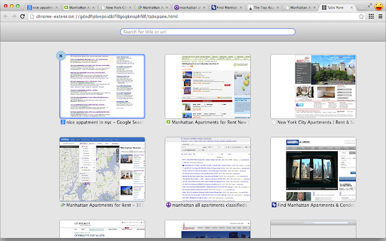The height and width of the screenshot is (241, 386).
Task: Click the 'Search for title or url' field
Action: (x=193, y=31)
